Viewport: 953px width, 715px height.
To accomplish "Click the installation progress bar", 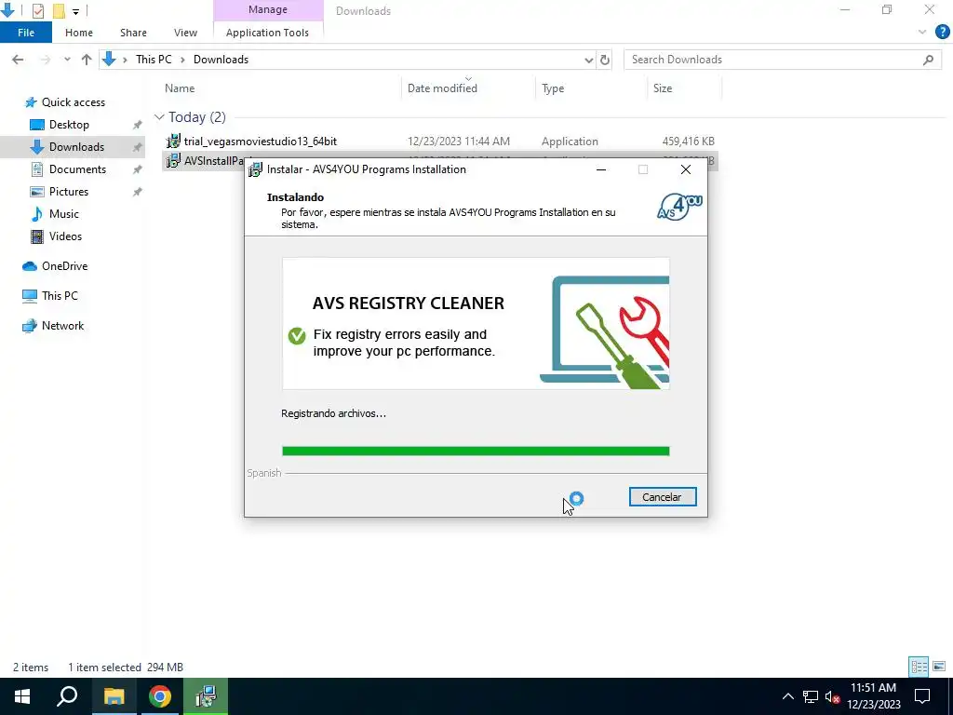I will point(476,451).
